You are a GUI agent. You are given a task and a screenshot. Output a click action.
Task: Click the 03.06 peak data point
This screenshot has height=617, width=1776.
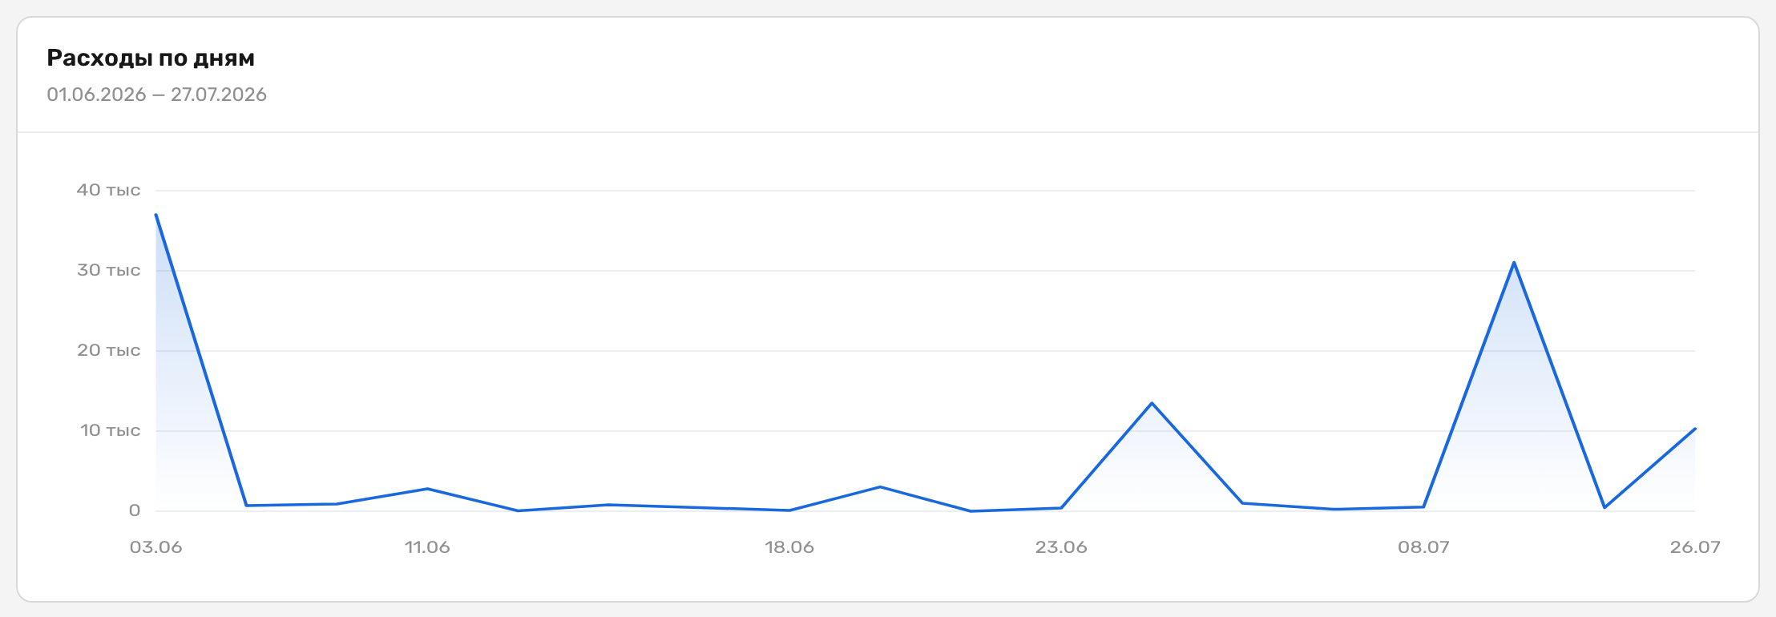pos(155,215)
